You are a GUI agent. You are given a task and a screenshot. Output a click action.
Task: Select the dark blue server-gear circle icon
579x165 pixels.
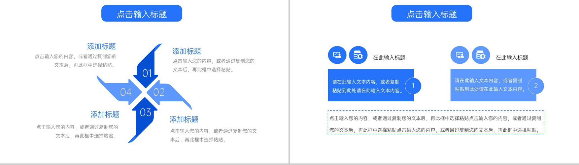(x=358, y=55)
